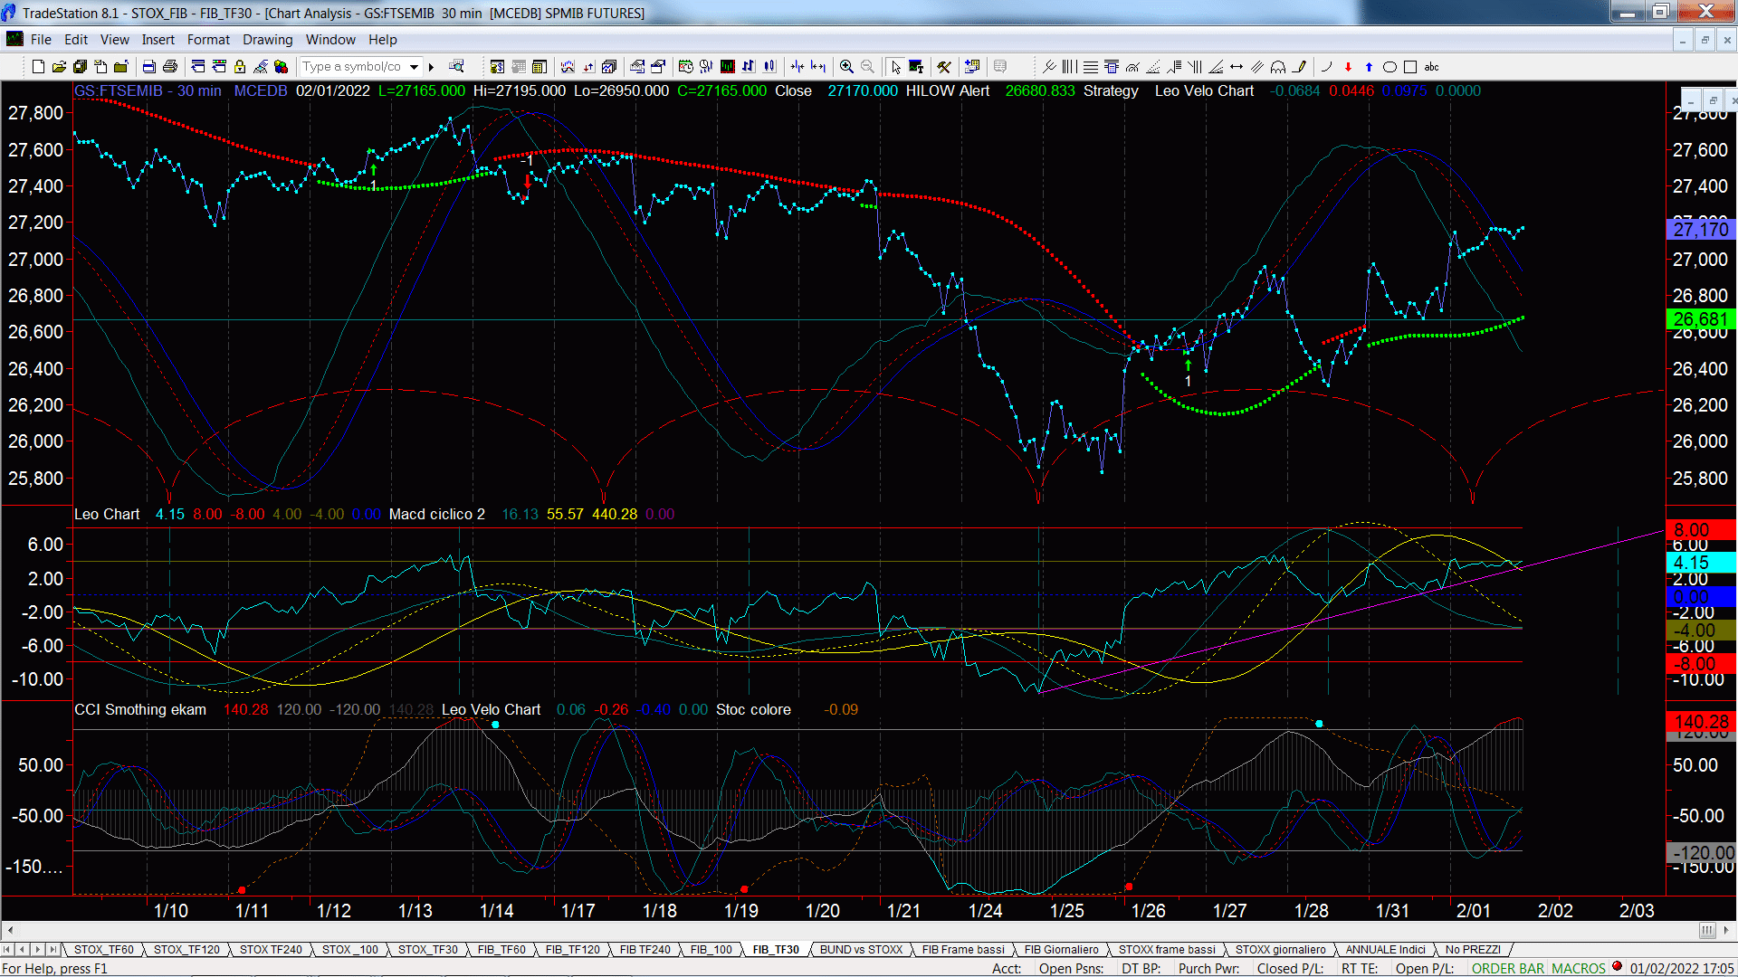Select the parallel lines channel tool
The width and height of the screenshot is (1738, 977).
coord(1257,67)
